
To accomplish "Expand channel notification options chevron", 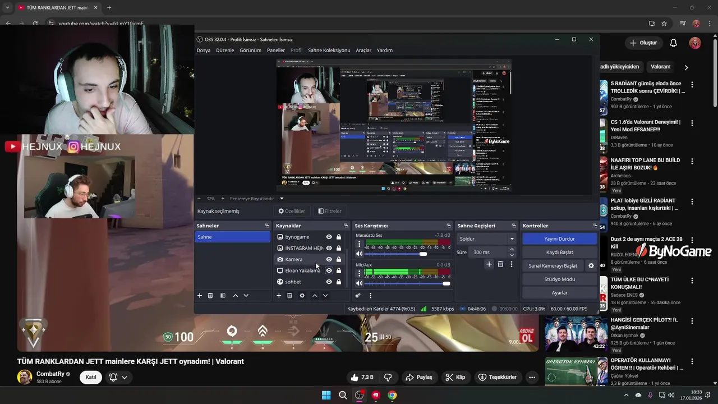I will [125, 377].
